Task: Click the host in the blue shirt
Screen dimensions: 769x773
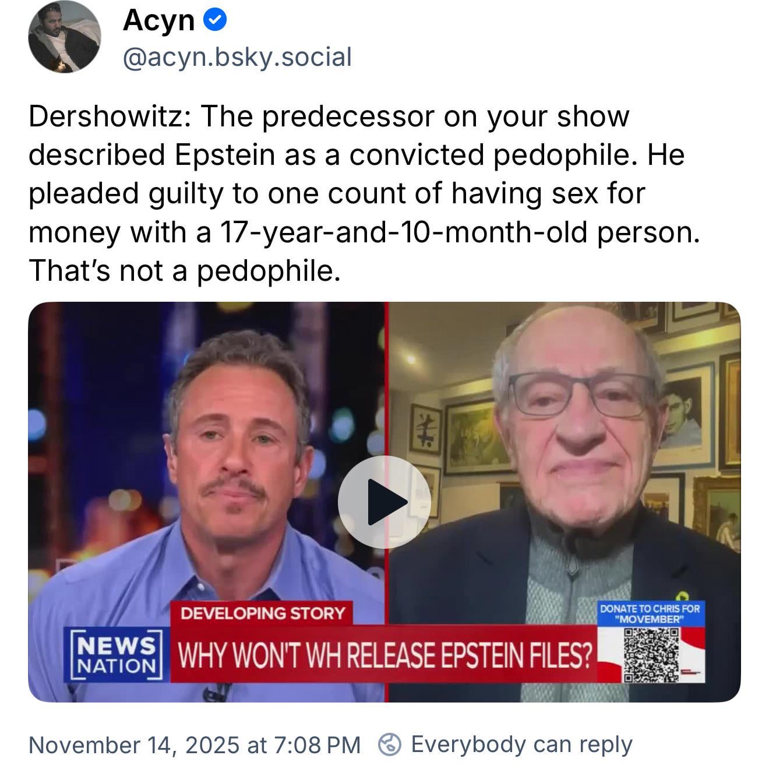Action: [x=233, y=466]
